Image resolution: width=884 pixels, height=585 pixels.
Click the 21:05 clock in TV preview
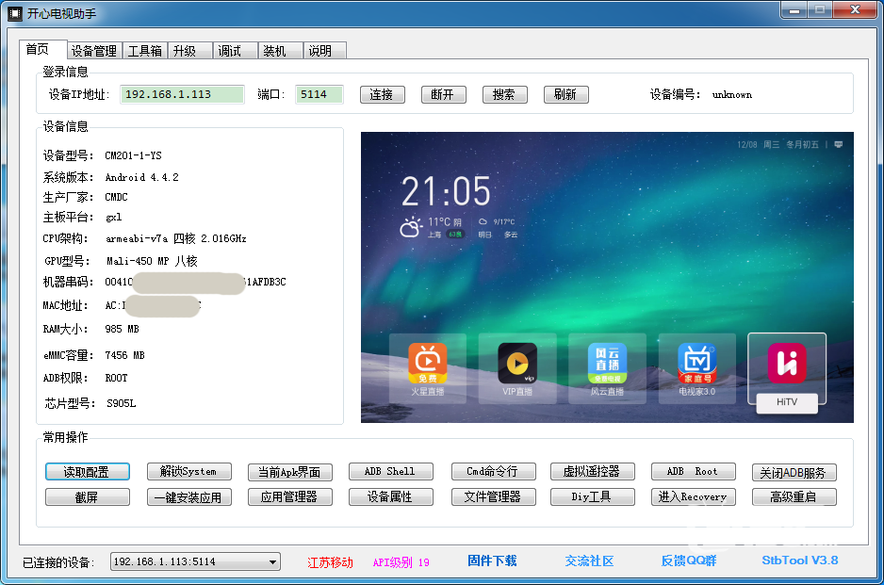click(446, 191)
